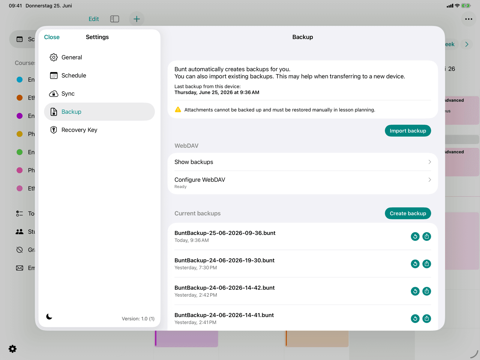Go to next week chevron
The image size is (480, 360).
(467, 44)
